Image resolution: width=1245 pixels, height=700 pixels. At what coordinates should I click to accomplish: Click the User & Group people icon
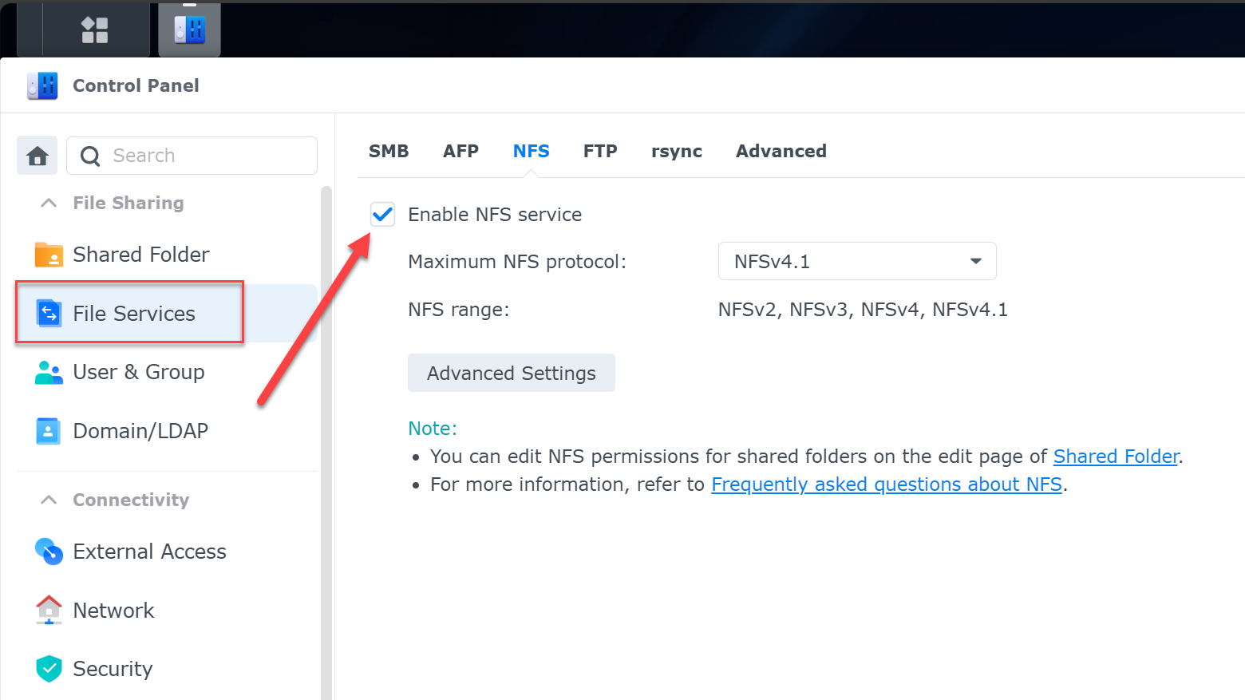coord(49,372)
